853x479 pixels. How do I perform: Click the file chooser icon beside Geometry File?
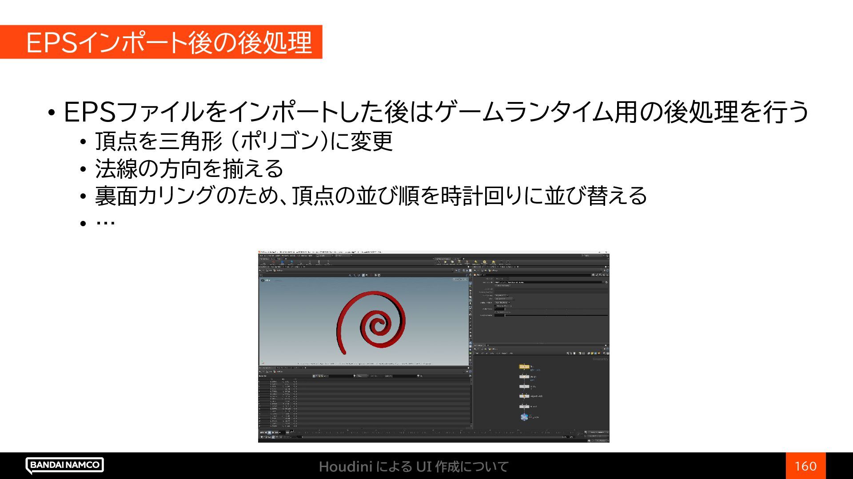tap(606, 283)
